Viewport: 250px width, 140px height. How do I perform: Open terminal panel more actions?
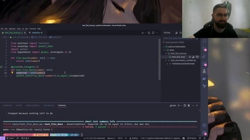193,105
